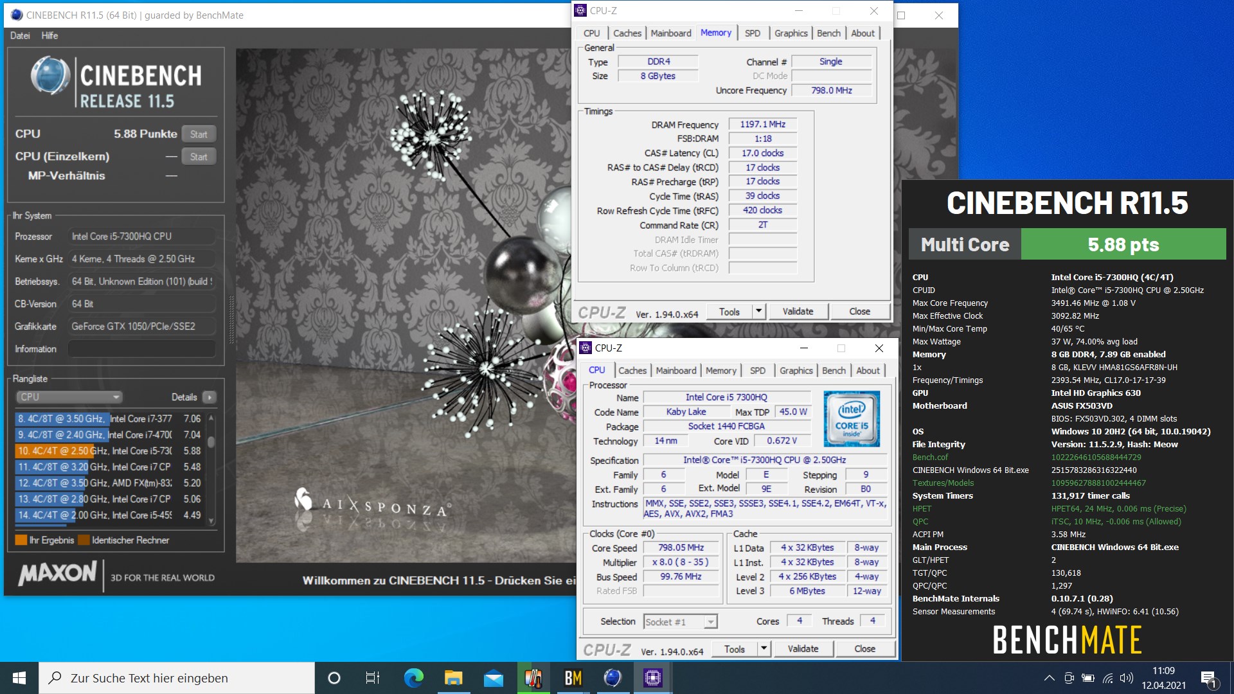Viewport: 1234px width, 694px height.
Task: Click the Grafikkarte field GeForce GTX 1050
Action: point(141,326)
